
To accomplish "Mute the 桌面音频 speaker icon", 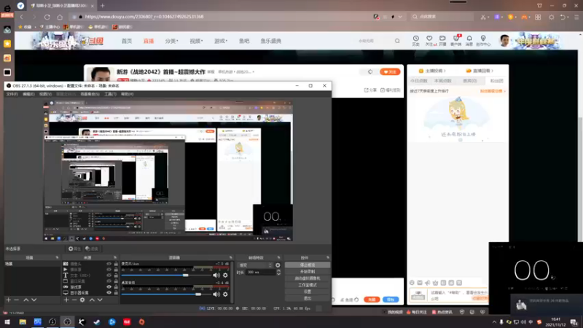I will coord(216,294).
